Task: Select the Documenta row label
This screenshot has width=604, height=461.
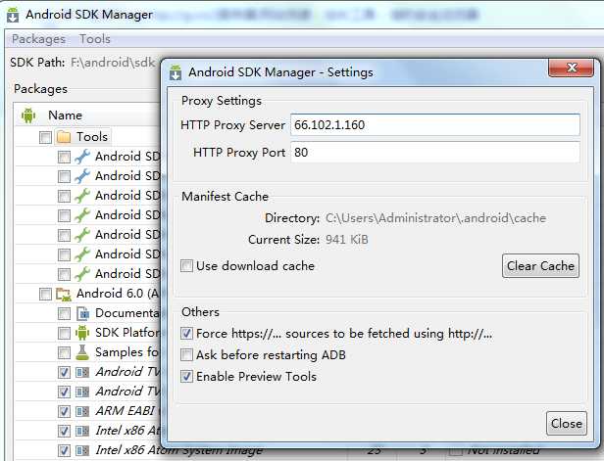Action: coord(127,313)
